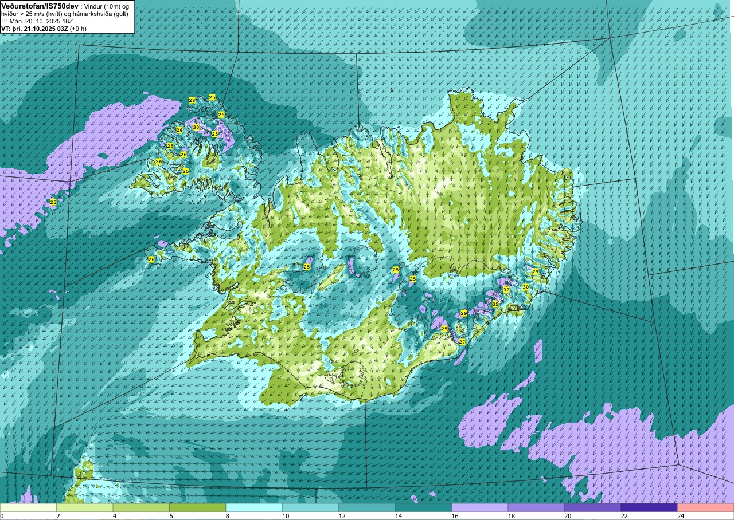Click the 8–10 m/s pale cyan legend swatch

[x=254, y=507]
